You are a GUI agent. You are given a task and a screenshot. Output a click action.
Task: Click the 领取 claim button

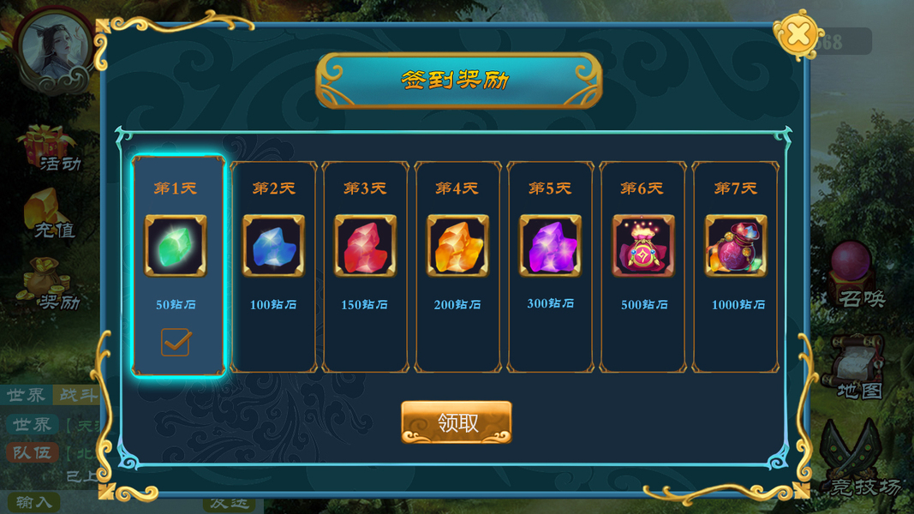457,422
